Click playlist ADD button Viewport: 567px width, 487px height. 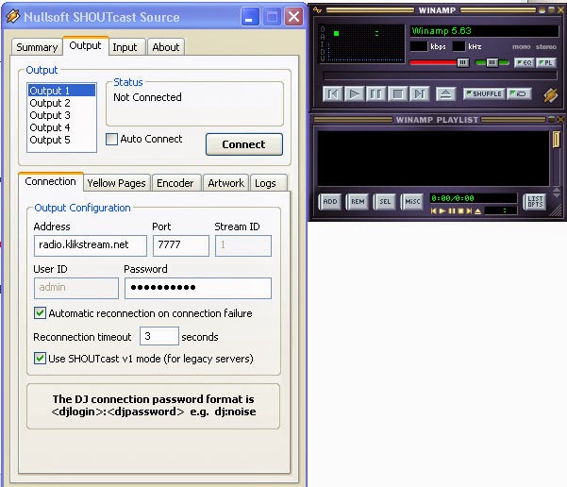330,202
